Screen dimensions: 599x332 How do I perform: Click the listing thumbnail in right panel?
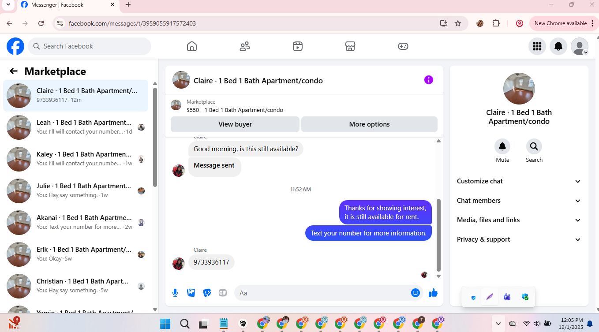[519, 89]
